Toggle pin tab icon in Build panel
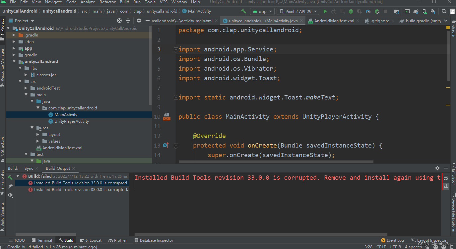 pyautogui.click(x=10, y=186)
